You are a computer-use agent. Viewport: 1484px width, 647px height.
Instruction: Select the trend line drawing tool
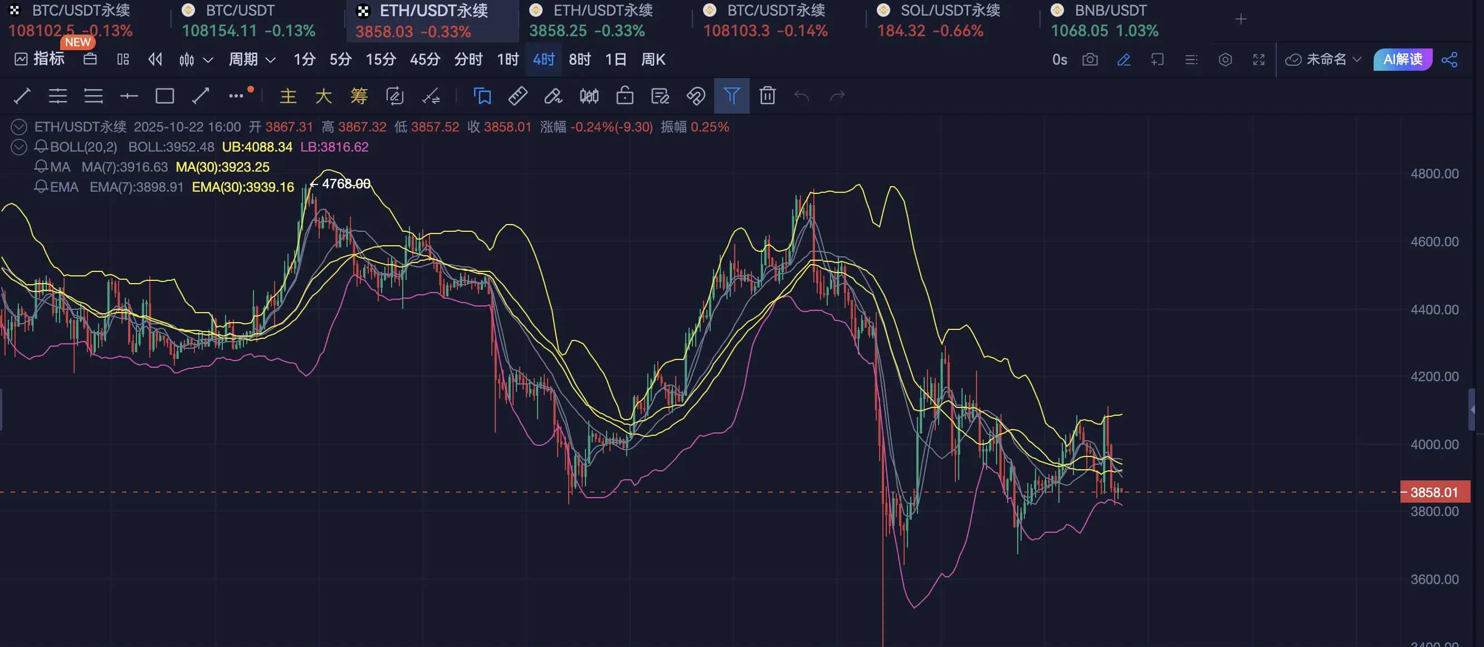(22, 96)
